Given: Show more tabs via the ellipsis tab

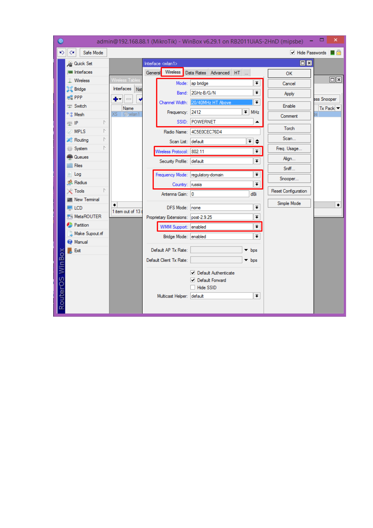Looking at the screenshot, I should [x=246, y=73].
